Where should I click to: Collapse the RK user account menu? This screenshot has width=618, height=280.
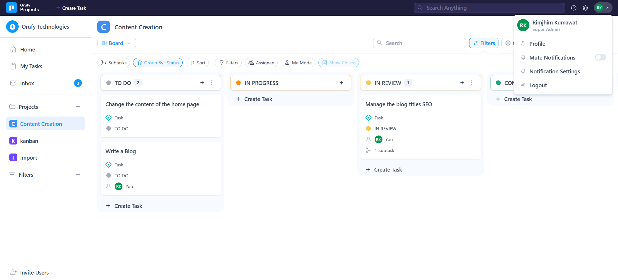click(603, 8)
